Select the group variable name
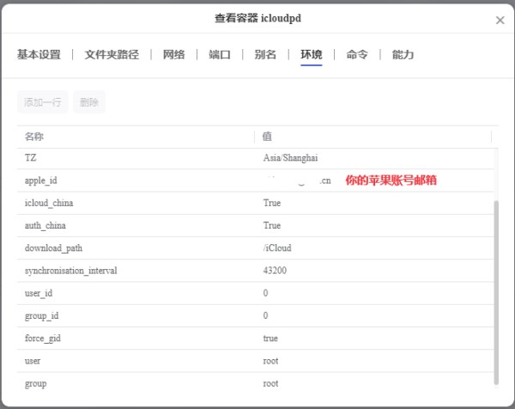515x409 pixels. 35,384
